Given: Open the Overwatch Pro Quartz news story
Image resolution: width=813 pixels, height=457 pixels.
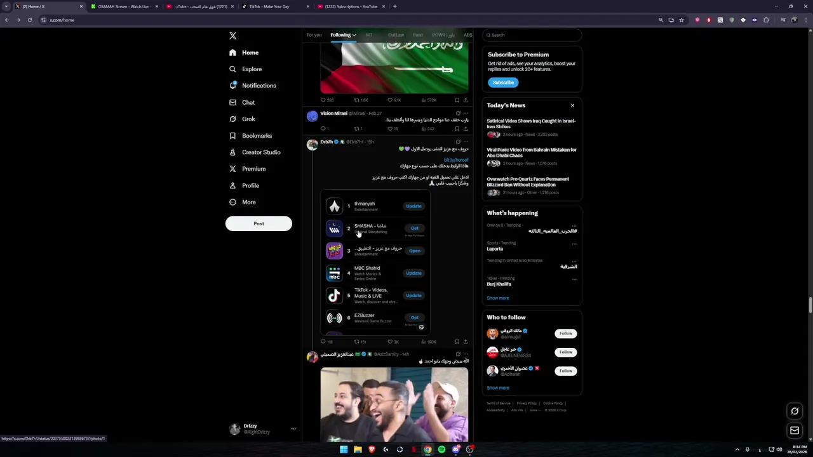Looking at the screenshot, I should [532, 185].
